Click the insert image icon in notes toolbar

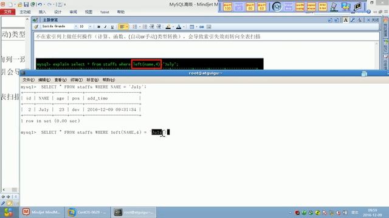click(x=209, y=27)
